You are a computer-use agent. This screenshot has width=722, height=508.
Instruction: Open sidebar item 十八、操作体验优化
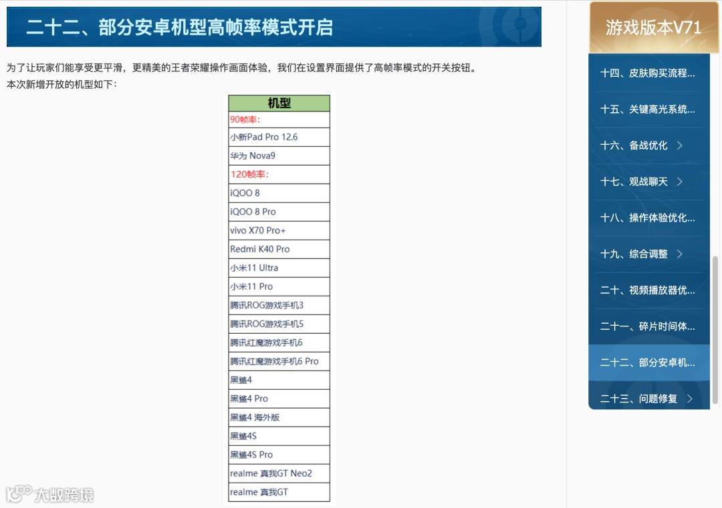tap(648, 218)
